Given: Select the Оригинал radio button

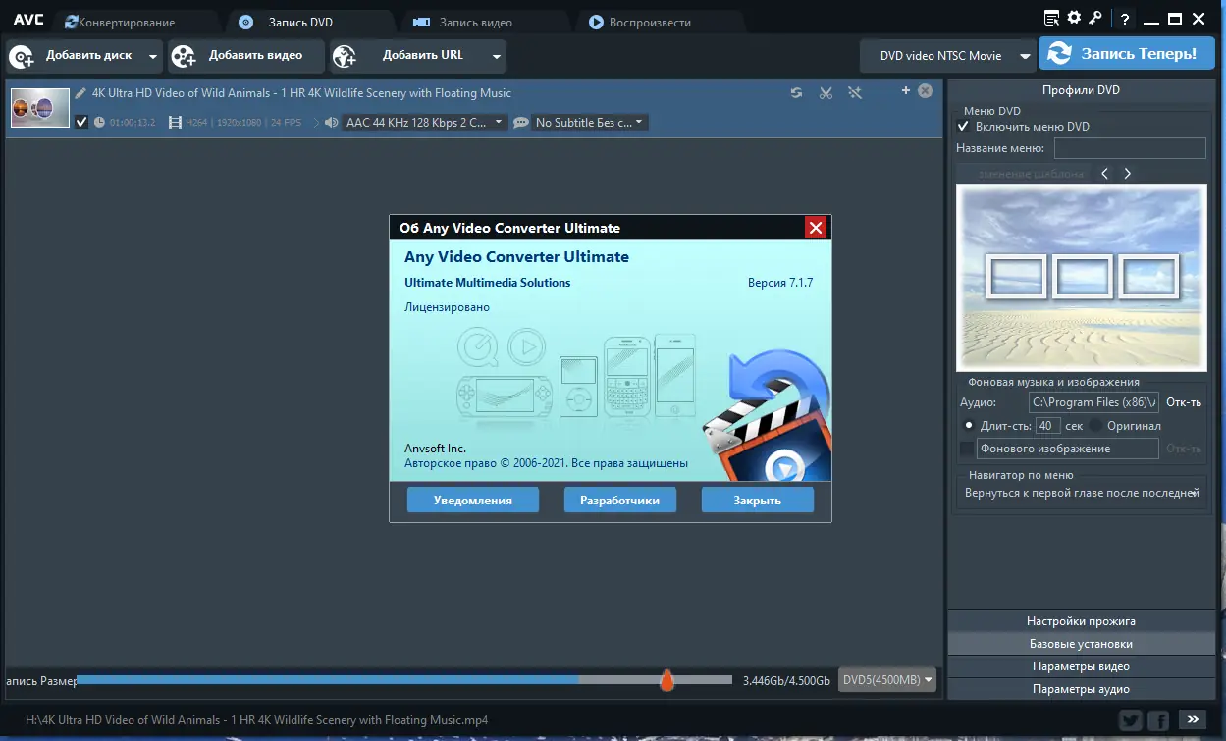Looking at the screenshot, I should [1094, 426].
